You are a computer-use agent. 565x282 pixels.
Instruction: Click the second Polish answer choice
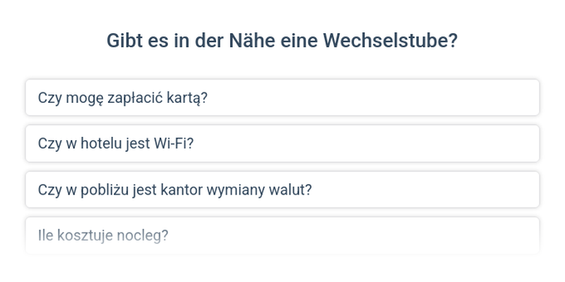[x=282, y=143]
